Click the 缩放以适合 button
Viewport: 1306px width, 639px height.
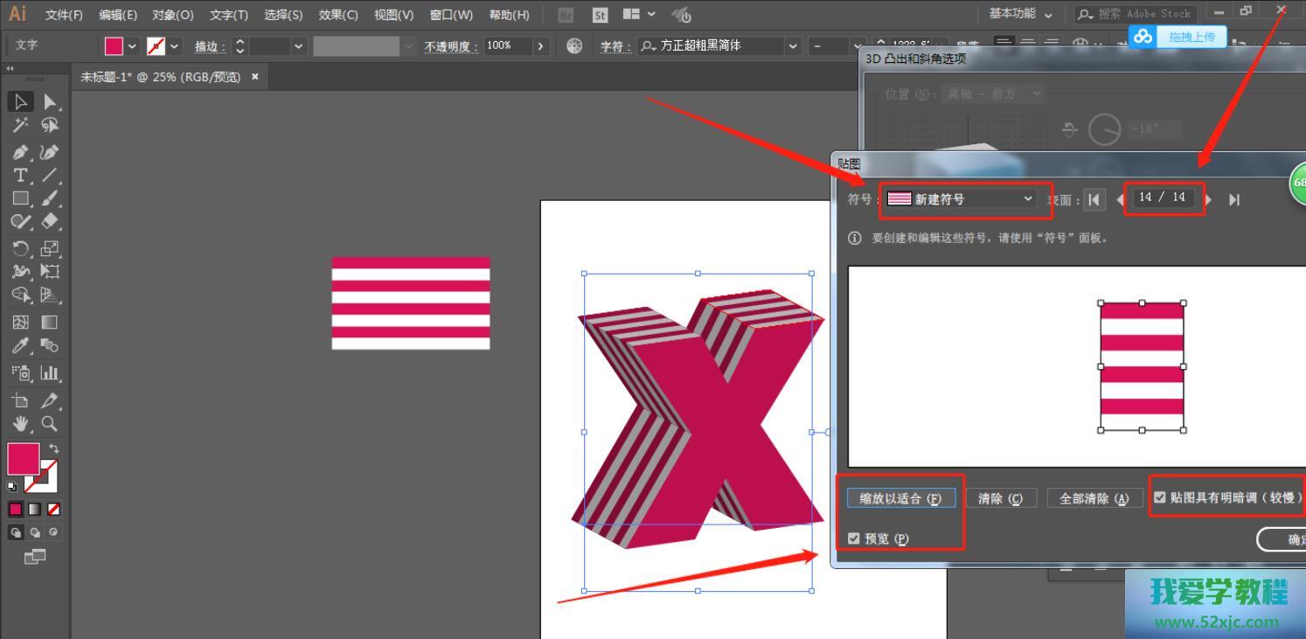[900, 498]
